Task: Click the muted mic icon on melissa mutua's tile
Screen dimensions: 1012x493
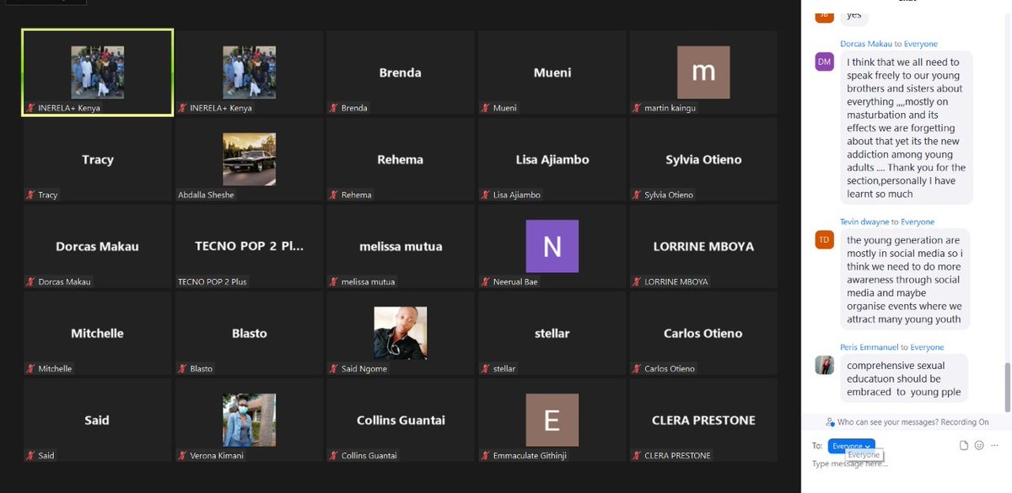Action: pyautogui.click(x=334, y=281)
